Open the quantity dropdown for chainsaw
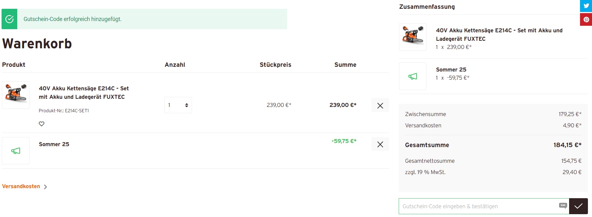The image size is (592, 217). pyautogui.click(x=178, y=105)
